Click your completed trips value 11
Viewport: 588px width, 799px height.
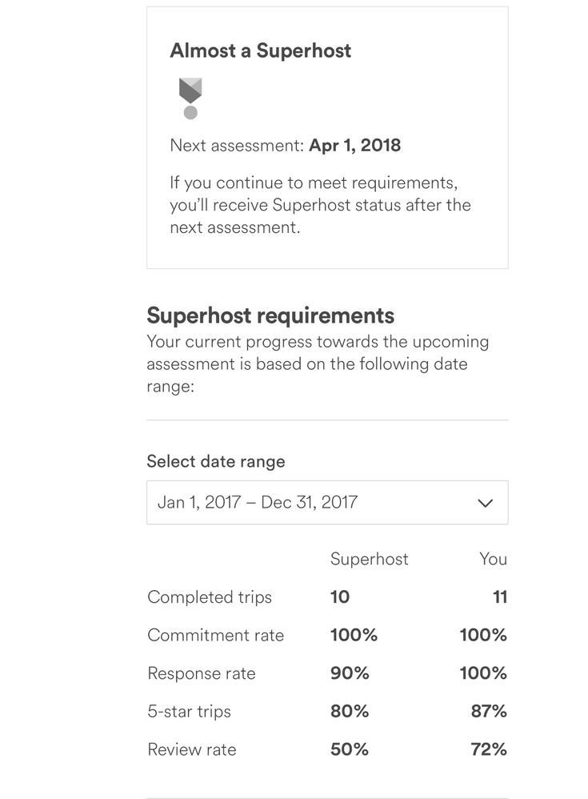(500, 597)
